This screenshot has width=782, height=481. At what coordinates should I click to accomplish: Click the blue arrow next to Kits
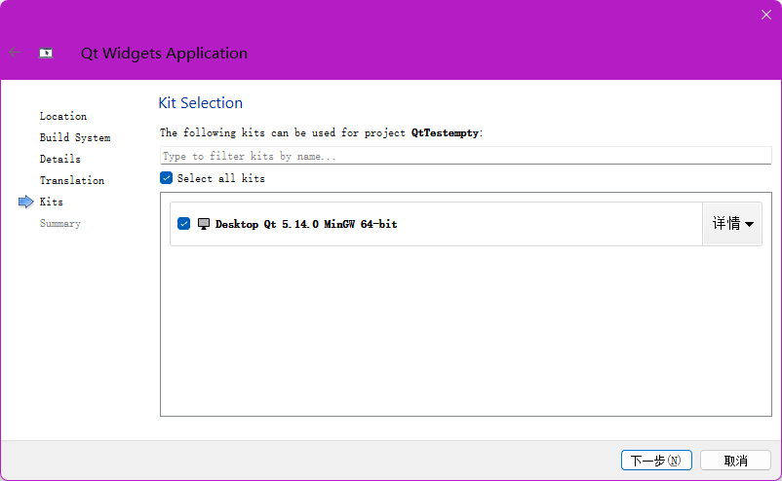pyautogui.click(x=25, y=202)
